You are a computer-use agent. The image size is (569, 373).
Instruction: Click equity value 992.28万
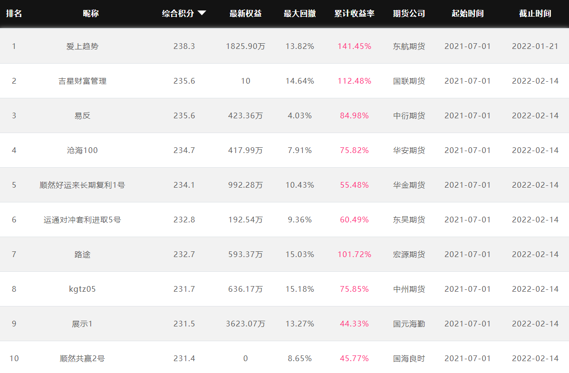coord(246,185)
